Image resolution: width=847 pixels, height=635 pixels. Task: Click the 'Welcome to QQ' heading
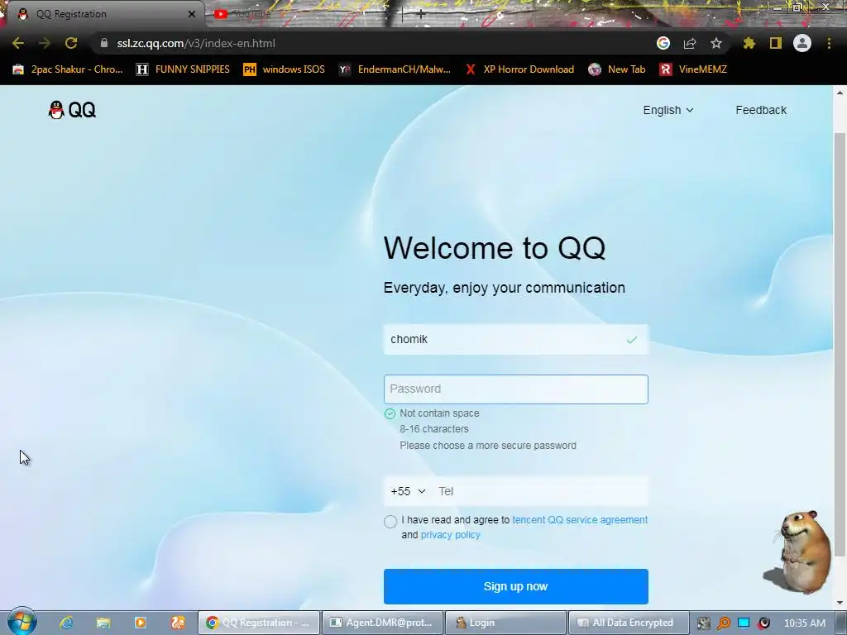tap(495, 248)
